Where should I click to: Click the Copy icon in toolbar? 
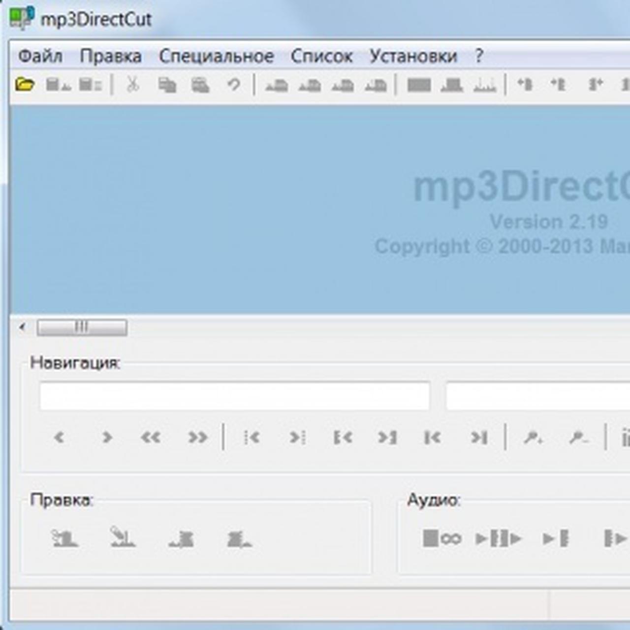[x=167, y=85]
